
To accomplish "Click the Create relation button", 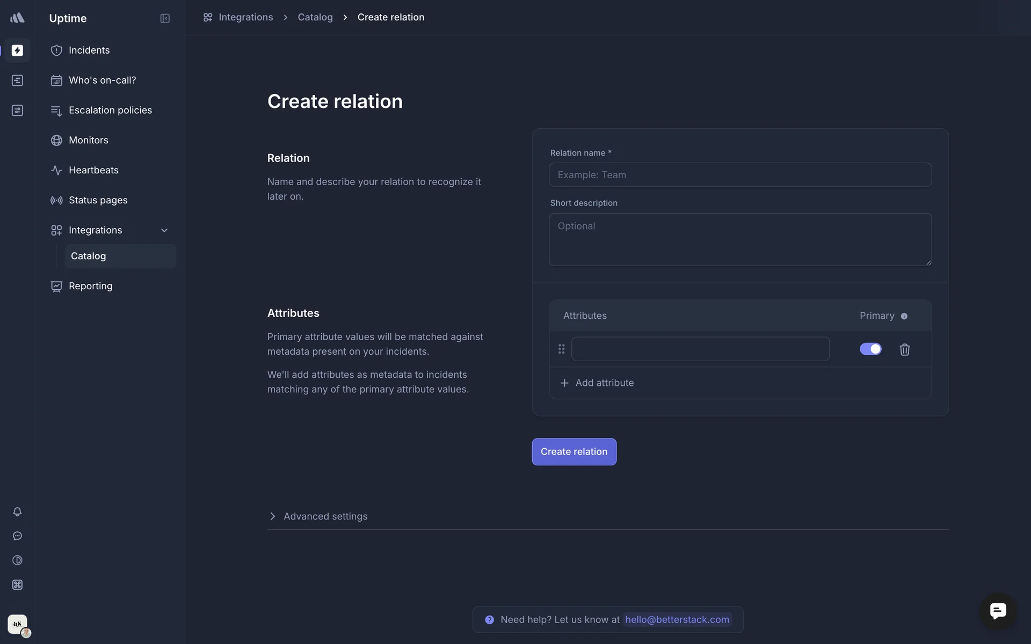I will click(573, 452).
